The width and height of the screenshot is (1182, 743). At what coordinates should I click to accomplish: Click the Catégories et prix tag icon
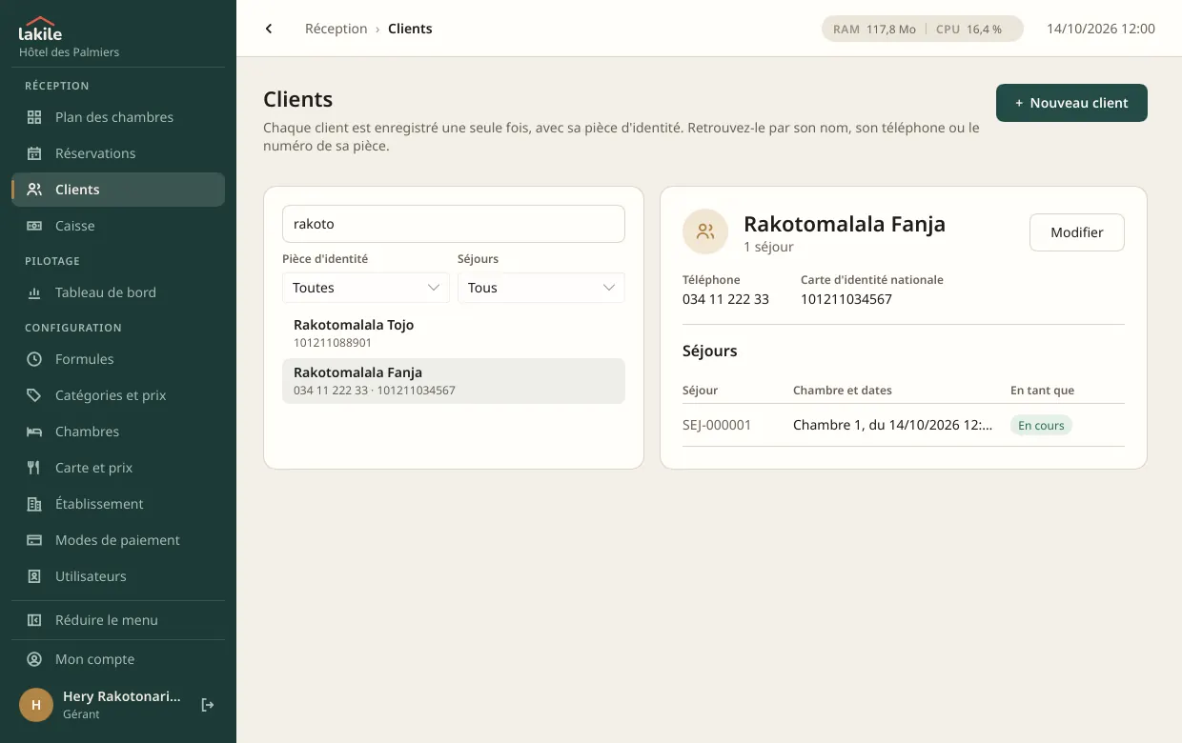point(34,395)
